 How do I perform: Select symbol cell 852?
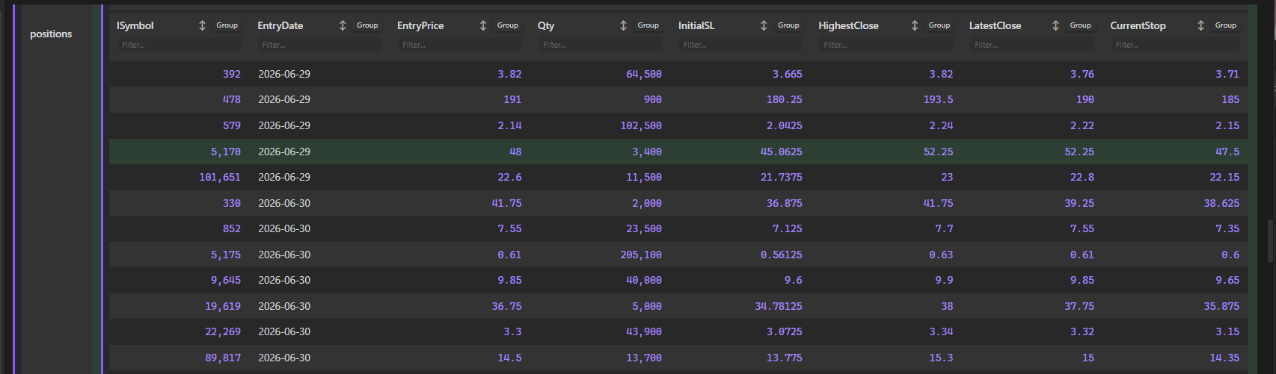click(x=232, y=228)
